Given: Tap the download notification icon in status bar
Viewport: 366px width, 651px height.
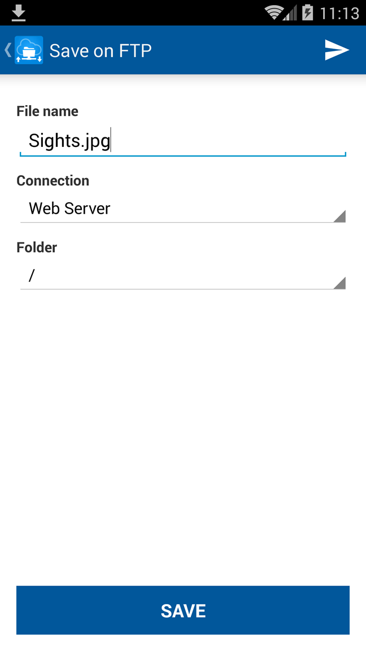Looking at the screenshot, I should click(18, 13).
